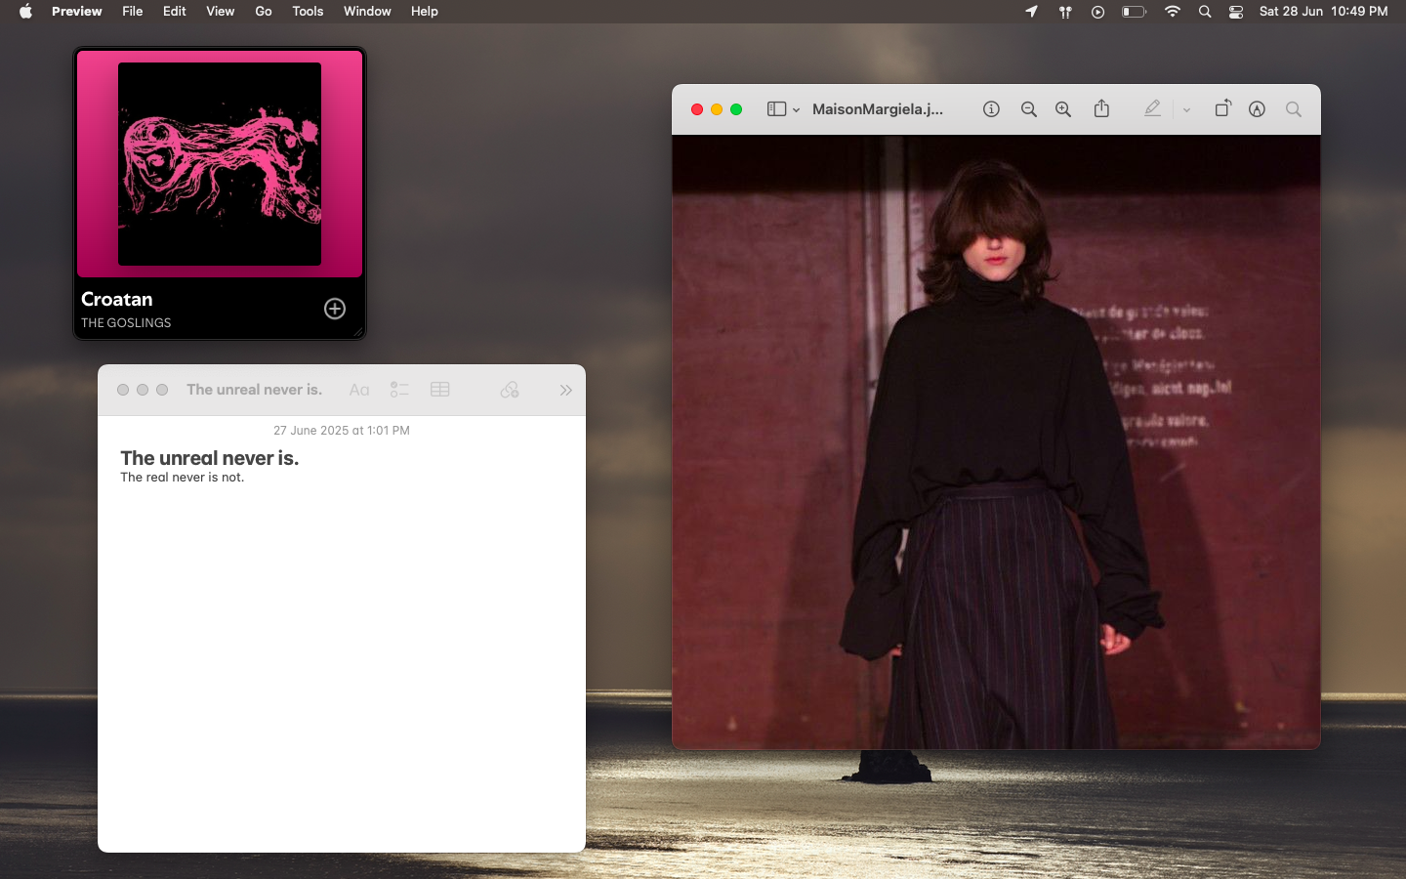
Task: Click the MaisonMargiela window title
Action: [878, 109]
